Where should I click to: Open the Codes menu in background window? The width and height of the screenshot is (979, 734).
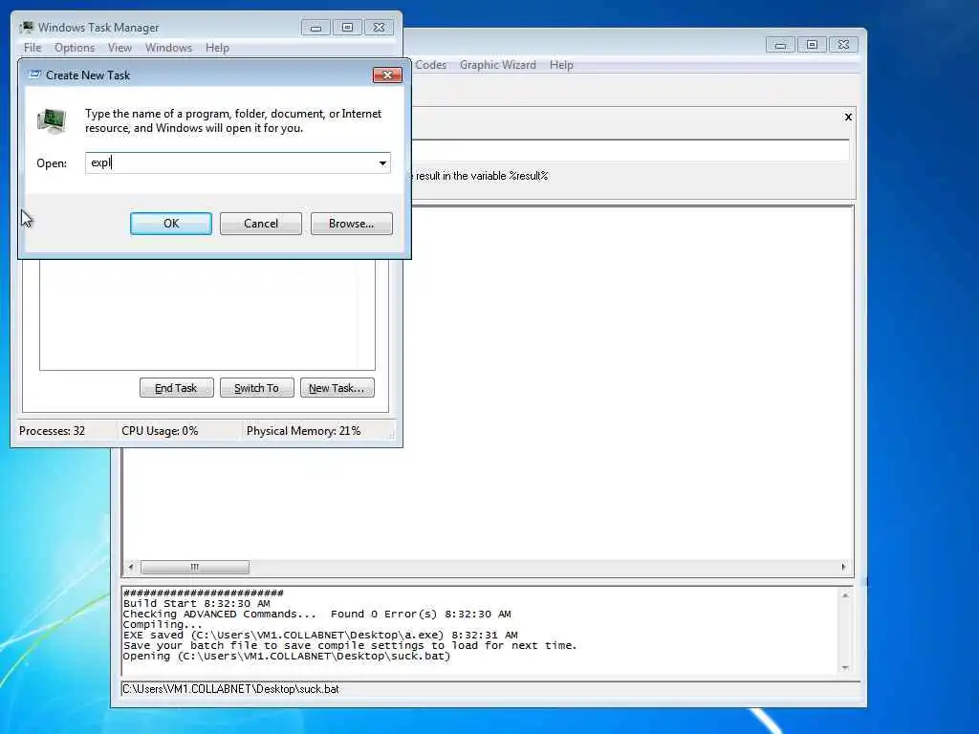click(x=431, y=65)
